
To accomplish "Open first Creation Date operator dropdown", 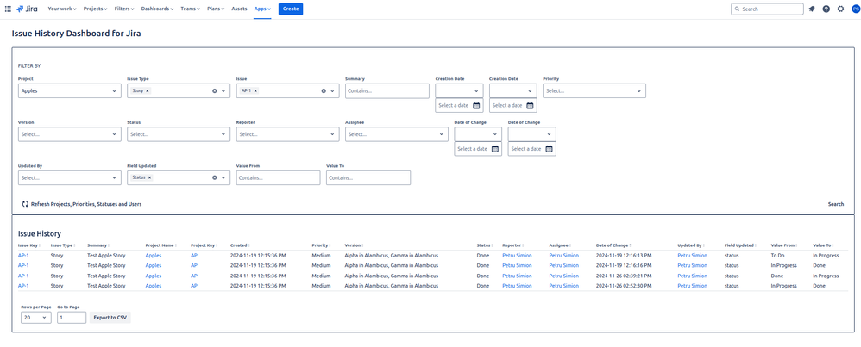I will pos(459,91).
